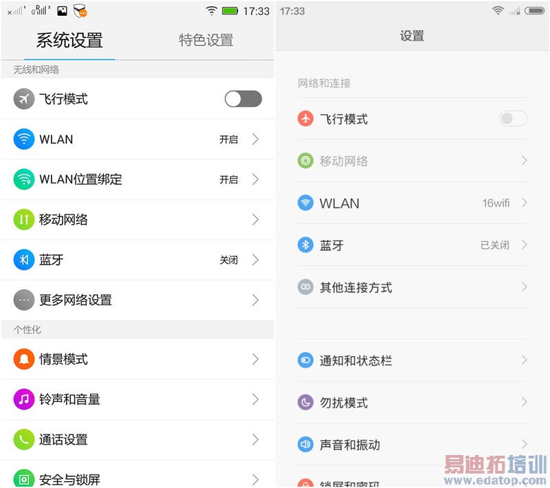This screenshot has height=488, width=550.
Task: Tap the 无线和网络 section header
Action: (x=36, y=69)
